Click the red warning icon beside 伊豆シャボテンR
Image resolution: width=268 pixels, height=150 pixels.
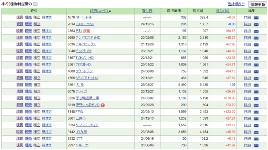coord(103,105)
